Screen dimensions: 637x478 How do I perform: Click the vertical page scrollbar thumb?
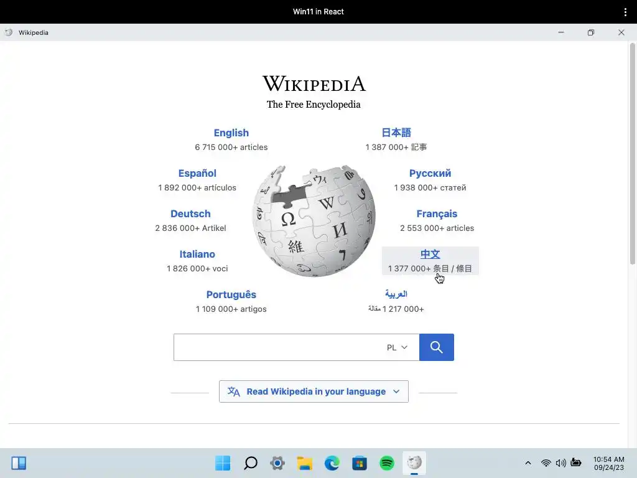click(x=633, y=154)
